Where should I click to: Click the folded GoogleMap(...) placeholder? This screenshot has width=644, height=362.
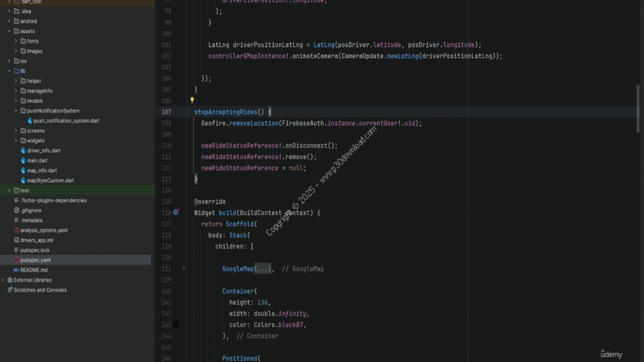263,269
